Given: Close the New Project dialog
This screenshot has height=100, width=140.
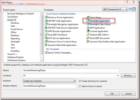Looking at the screenshot, I should (134, 2).
